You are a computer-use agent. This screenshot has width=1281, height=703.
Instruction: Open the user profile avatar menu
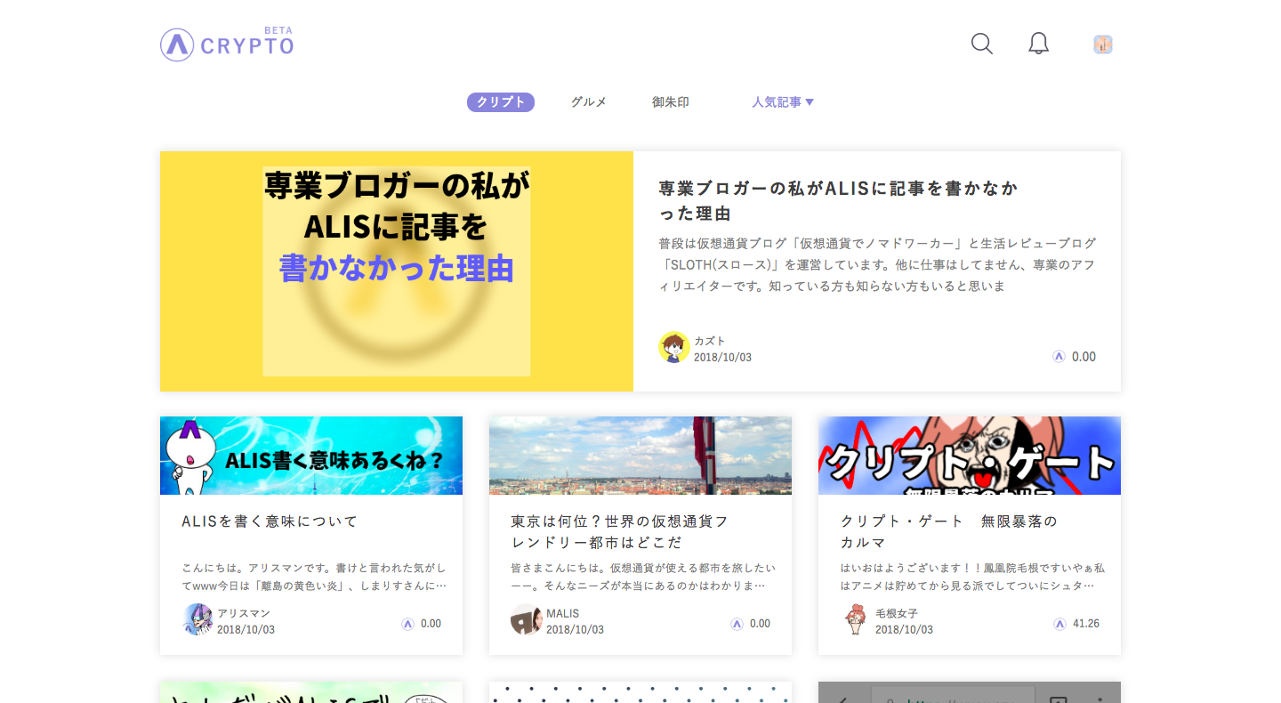coord(1103,44)
